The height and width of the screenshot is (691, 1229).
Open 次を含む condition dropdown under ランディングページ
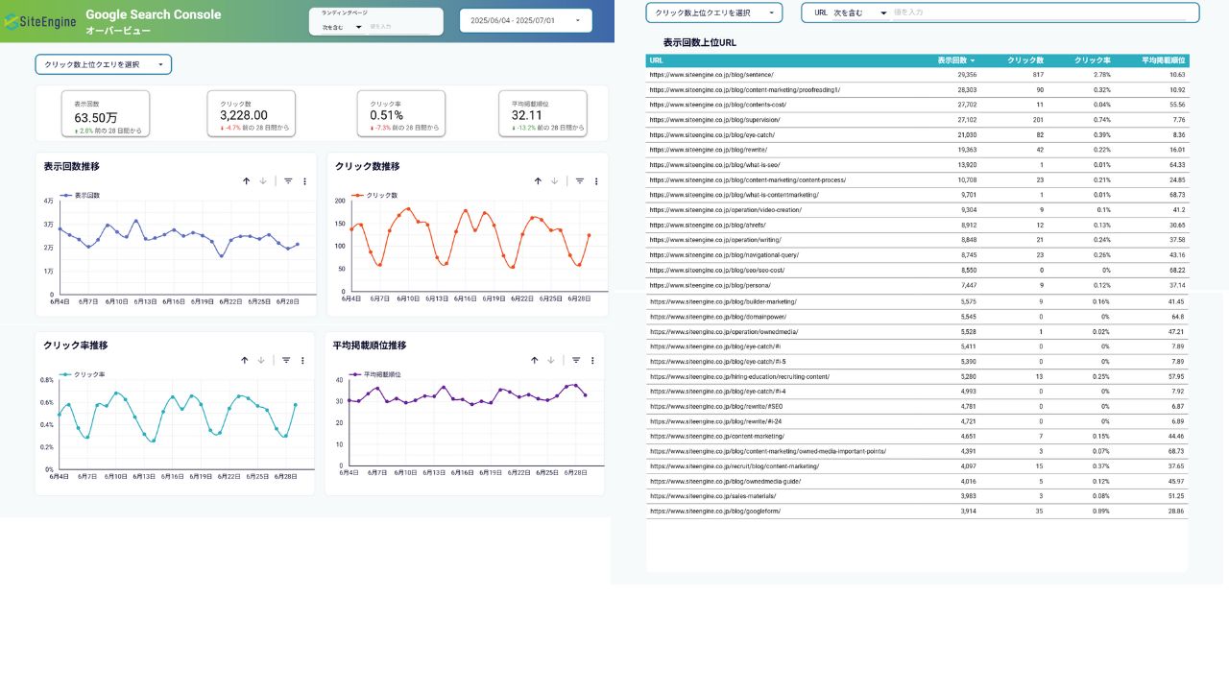pos(343,27)
